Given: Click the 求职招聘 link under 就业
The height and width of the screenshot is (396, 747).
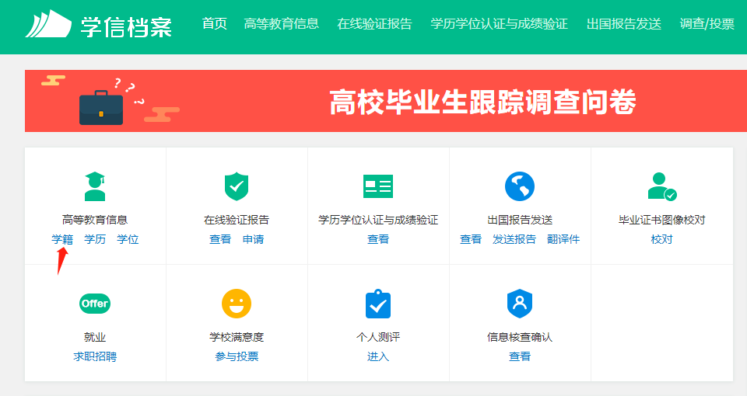Looking at the screenshot, I should click(x=95, y=356).
